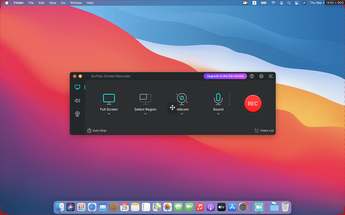The height and width of the screenshot is (215, 345).
Task: Open Notes from the Dock
Action: (x=135, y=207)
